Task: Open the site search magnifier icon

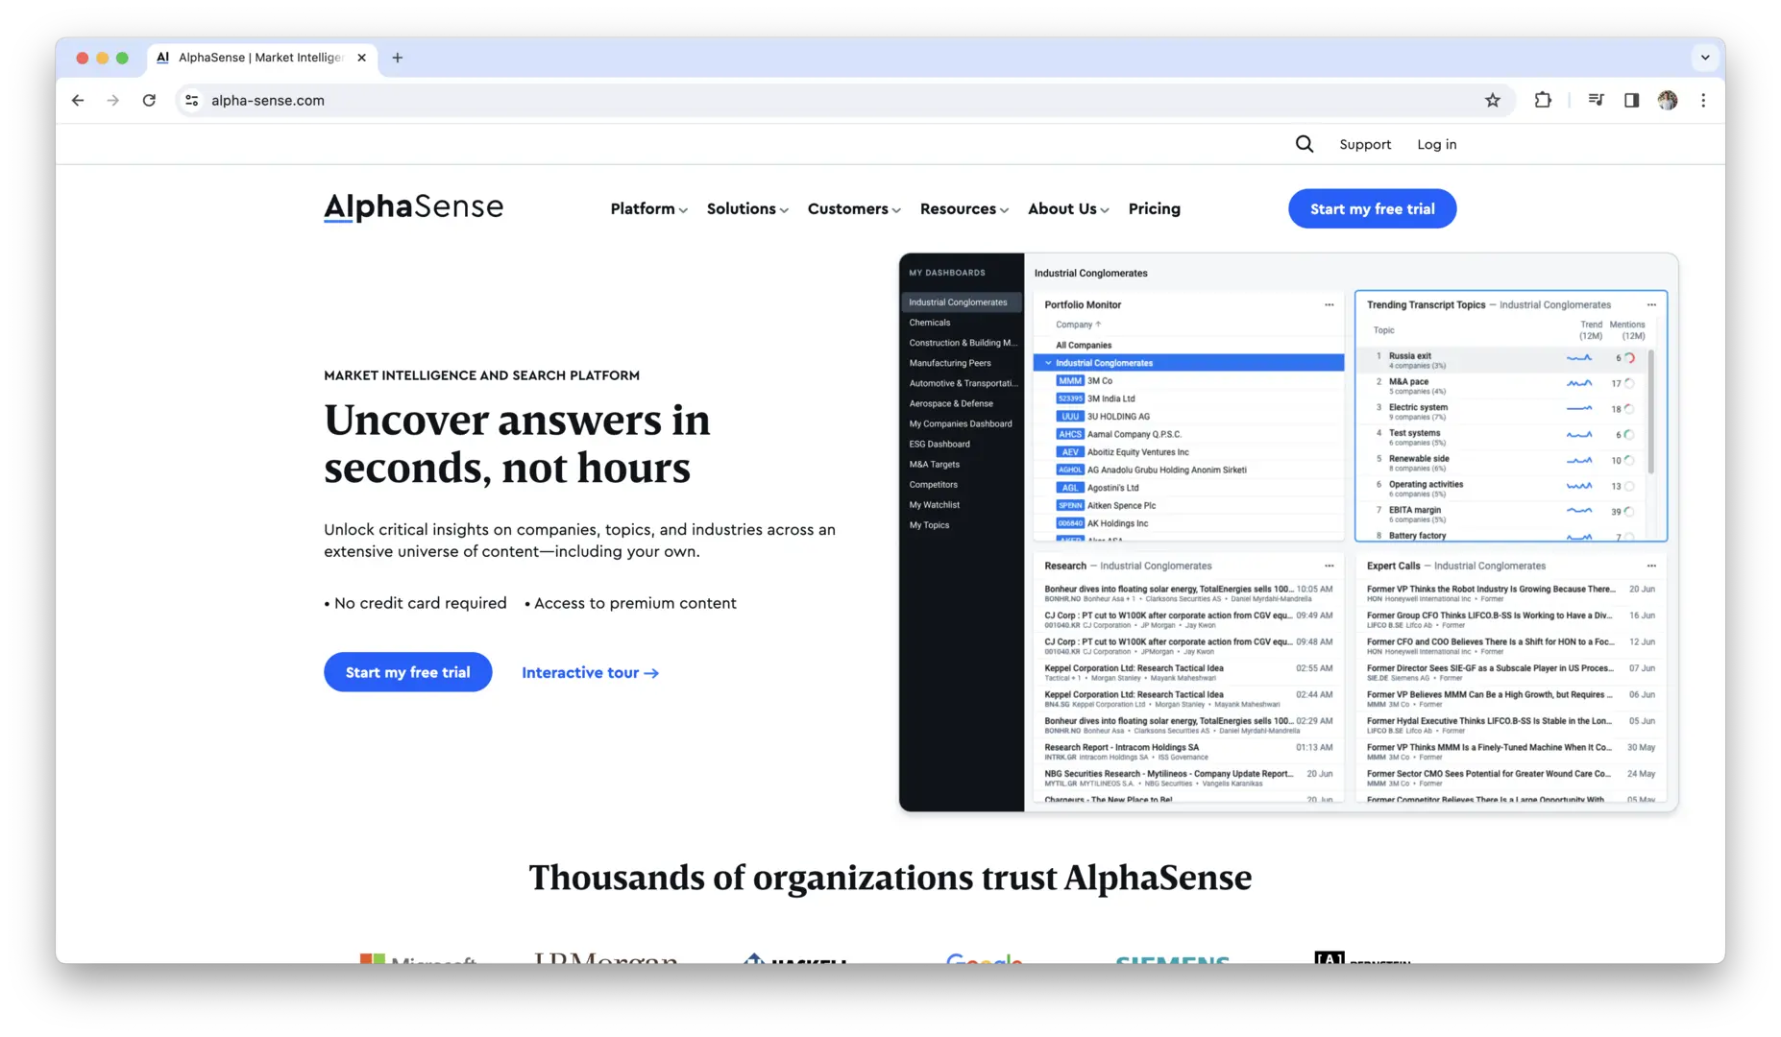Action: 1304,144
